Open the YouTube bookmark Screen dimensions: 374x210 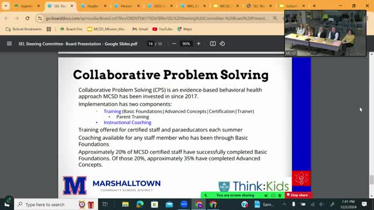pos(162,29)
